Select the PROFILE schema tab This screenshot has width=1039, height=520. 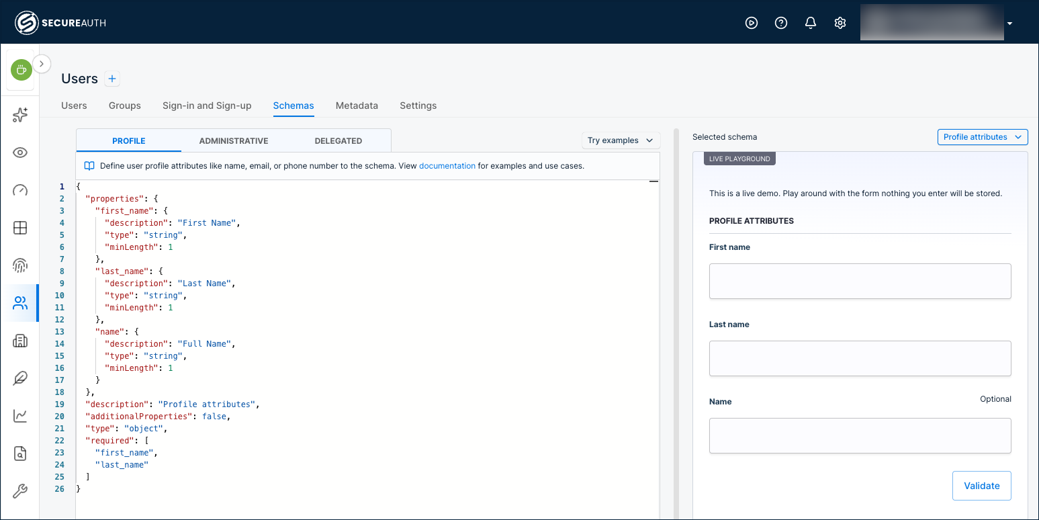tap(129, 140)
